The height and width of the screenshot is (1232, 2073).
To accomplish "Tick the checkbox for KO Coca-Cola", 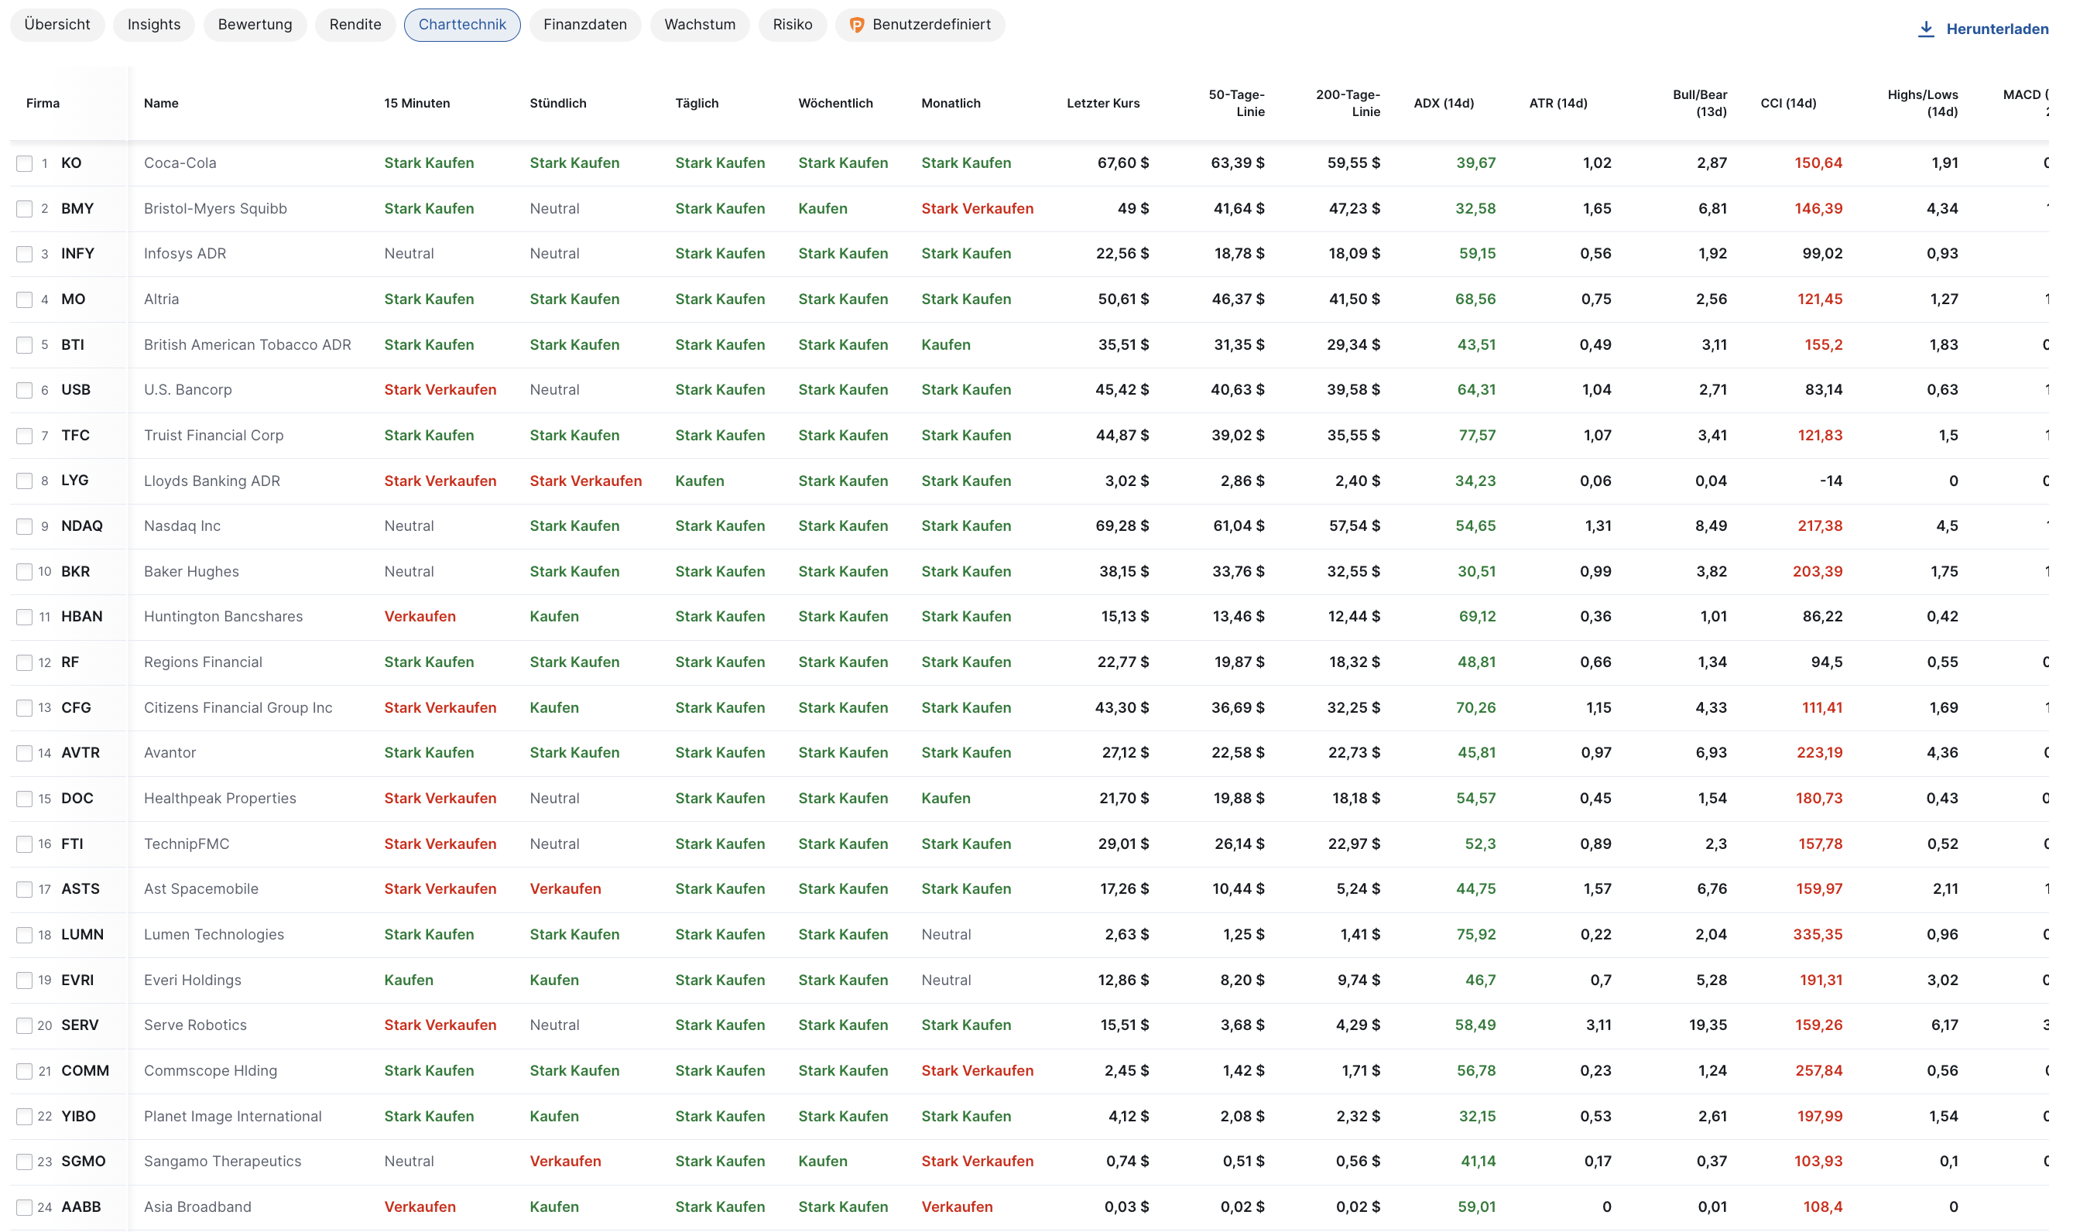I will (24, 163).
